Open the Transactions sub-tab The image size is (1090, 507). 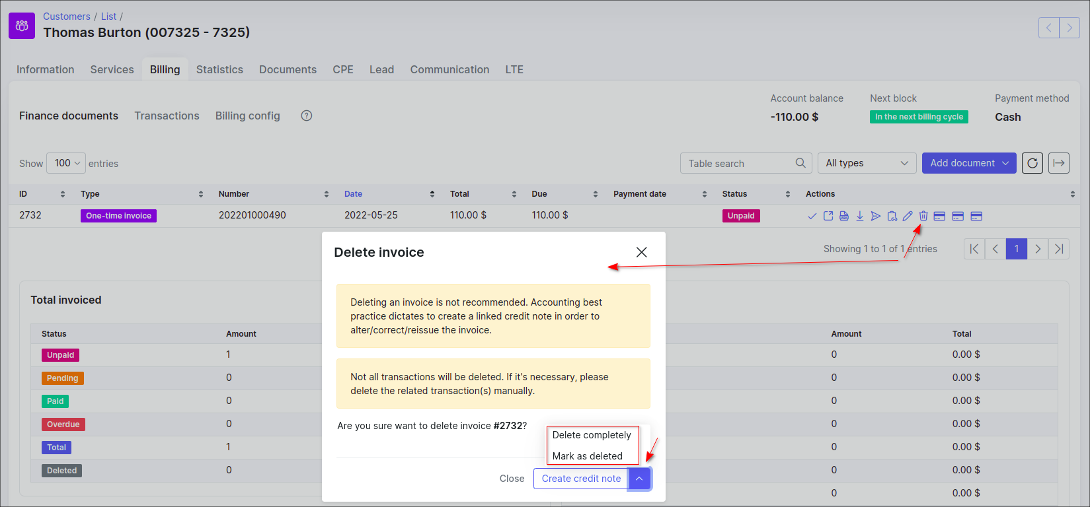[167, 116]
